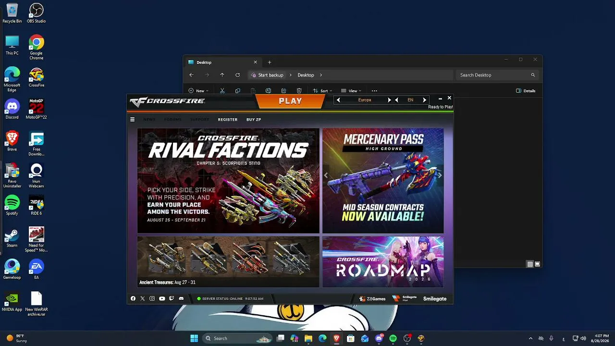Open the See more options in File Explorer

374,91
